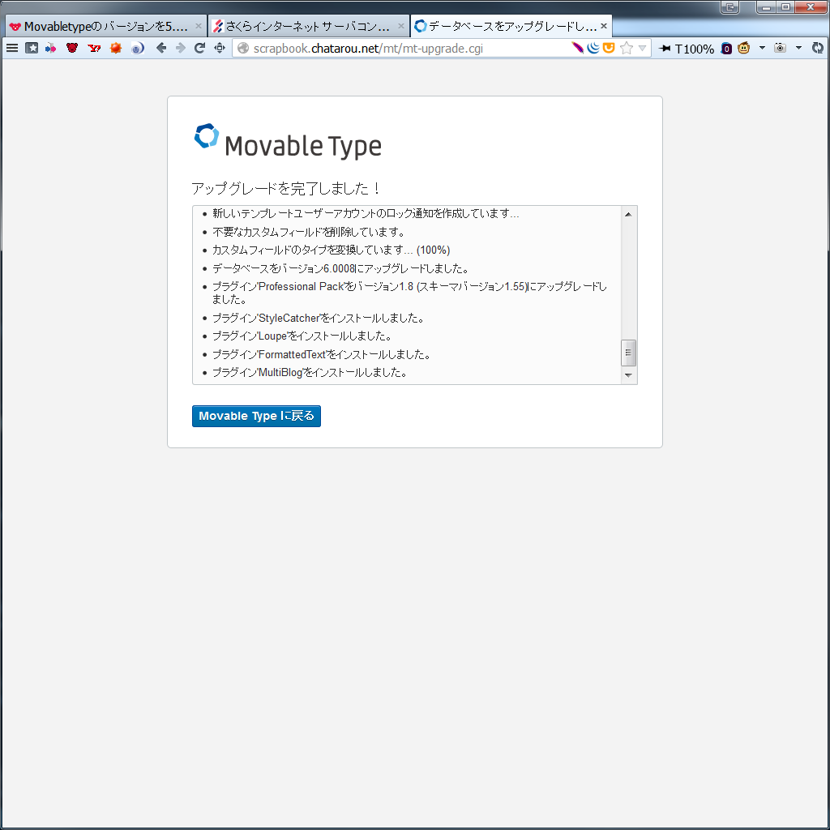Click the log line about FormattedText plugin
Image resolution: width=830 pixels, height=830 pixels.
click(x=321, y=355)
